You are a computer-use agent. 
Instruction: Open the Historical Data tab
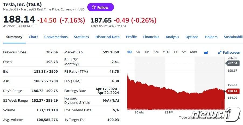click(x=107, y=37)
